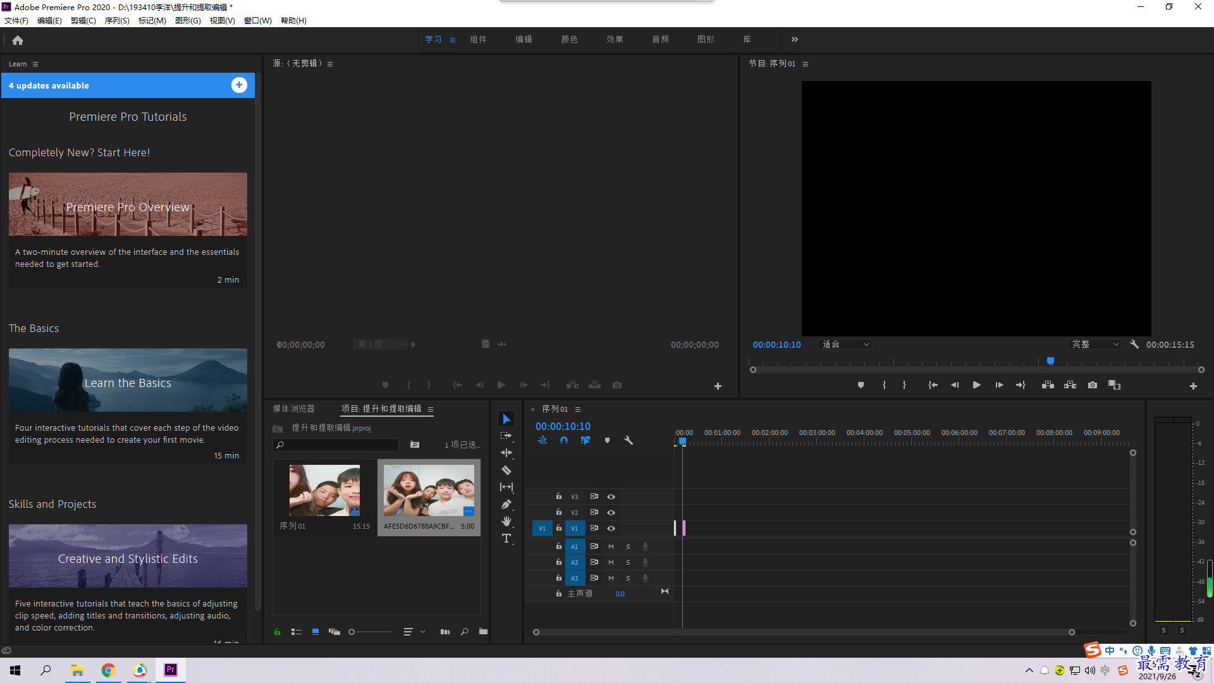
Task: Click Lift button in Program monitor
Action: (1048, 385)
